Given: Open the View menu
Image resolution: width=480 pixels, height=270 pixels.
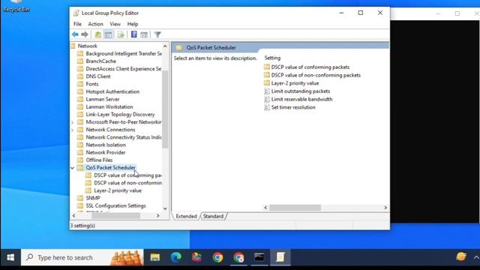Looking at the screenshot, I should [115, 24].
